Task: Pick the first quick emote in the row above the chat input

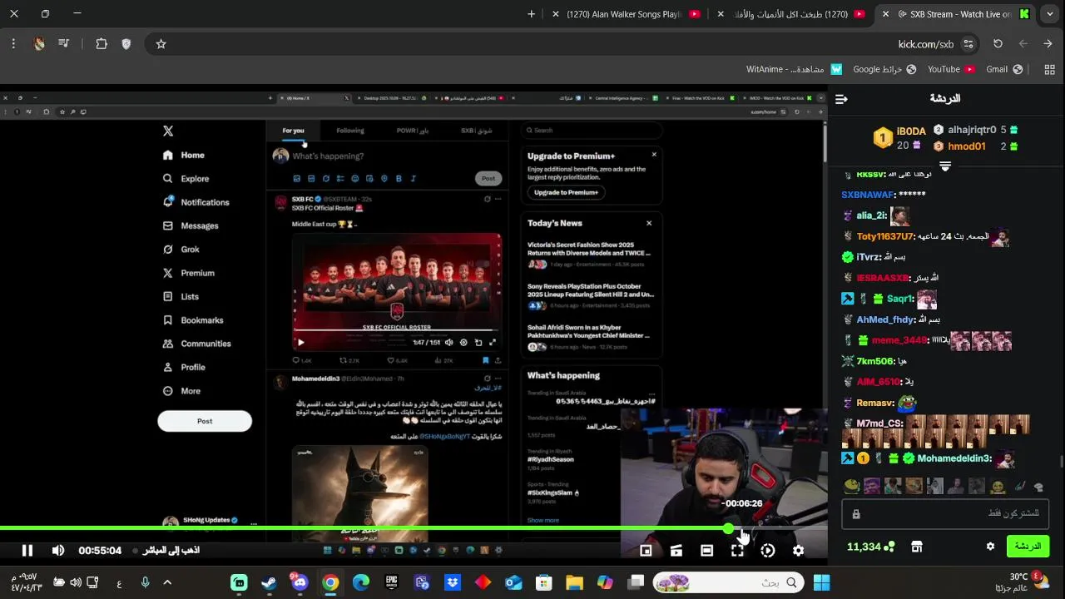Action: pyautogui.click(x=851, y=486)
